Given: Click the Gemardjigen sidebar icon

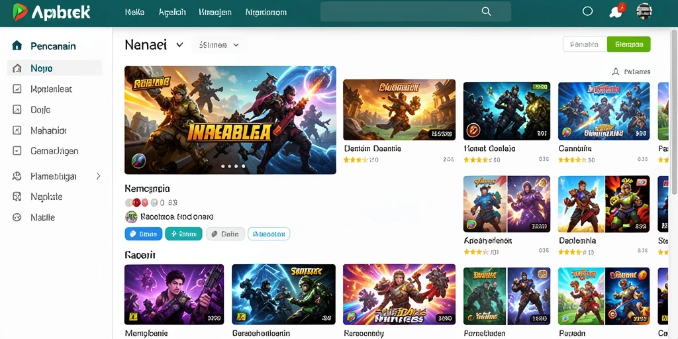Looking at the screenshot, I should (x=17, y=151).
